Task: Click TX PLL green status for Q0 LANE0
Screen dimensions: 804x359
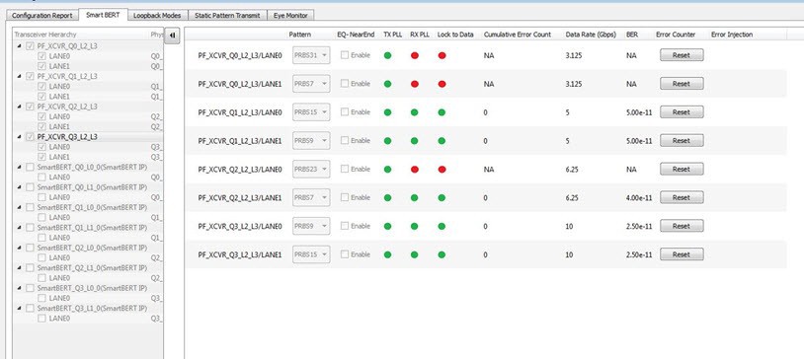Action: 387,55
